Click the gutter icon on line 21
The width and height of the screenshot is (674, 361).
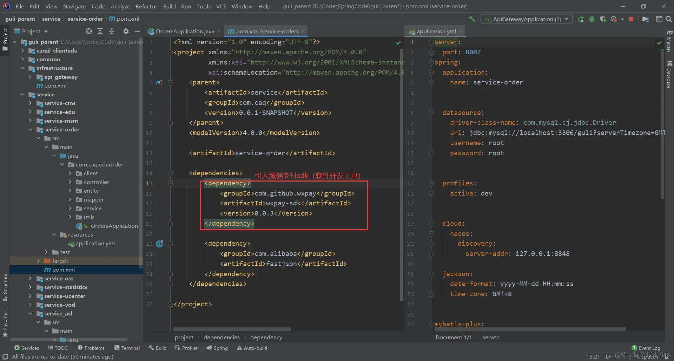[159, 244]
